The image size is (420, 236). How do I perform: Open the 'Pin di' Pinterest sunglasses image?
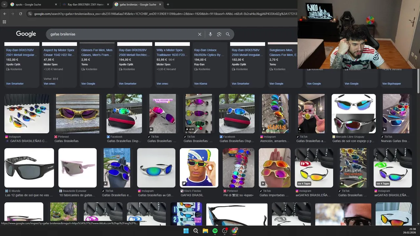pos(238,168)
